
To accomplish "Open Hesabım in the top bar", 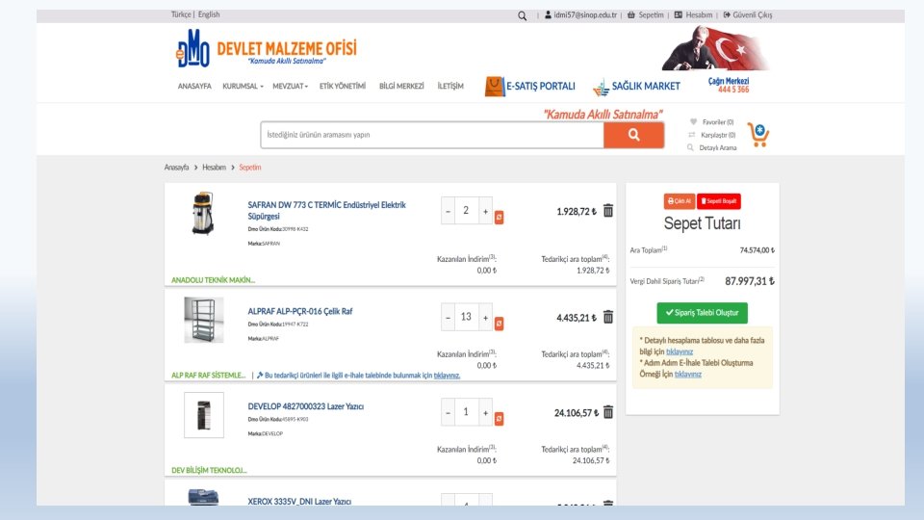I will coord(694,14).
